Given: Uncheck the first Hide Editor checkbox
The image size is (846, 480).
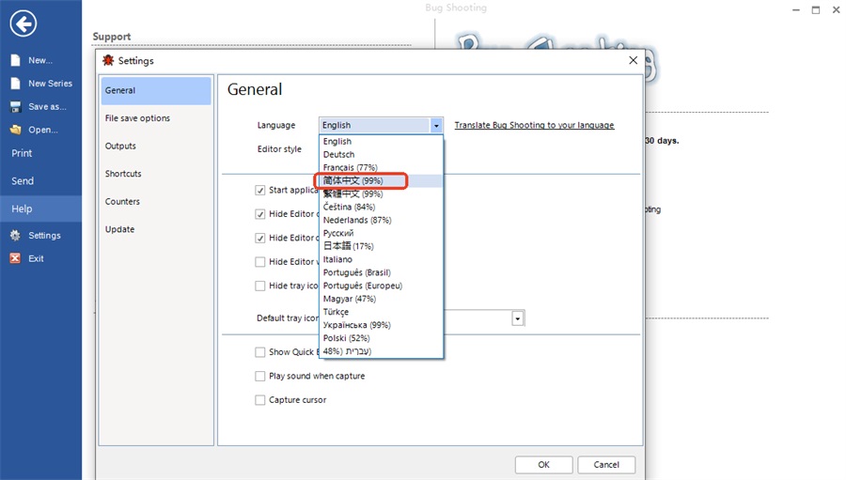Looking at the screenshot, I should point(260,214).
